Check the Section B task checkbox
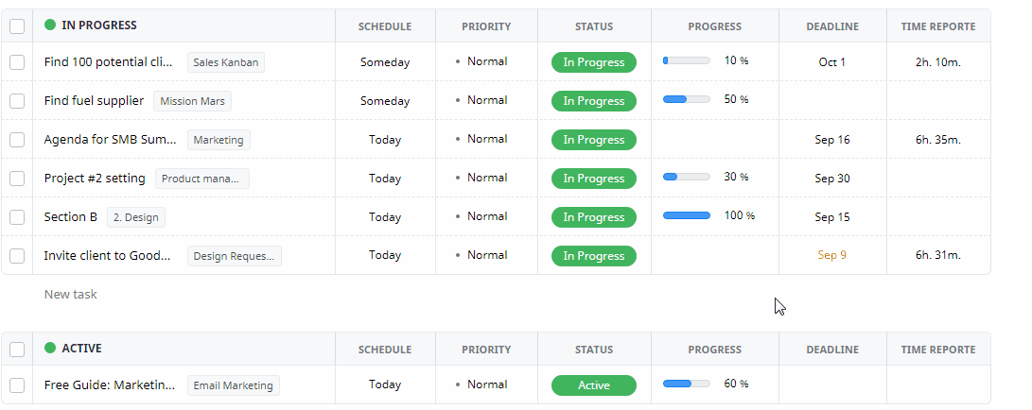 17,217
